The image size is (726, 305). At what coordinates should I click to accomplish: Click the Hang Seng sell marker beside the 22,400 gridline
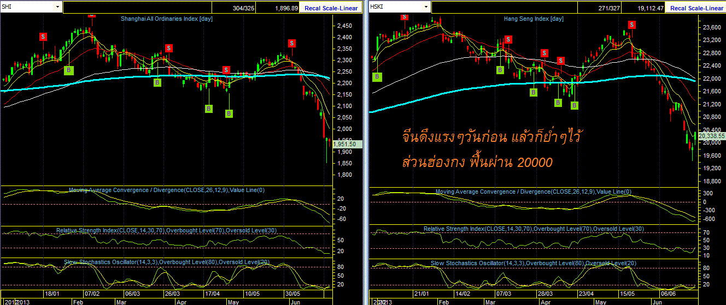click(x=561, y=60)
